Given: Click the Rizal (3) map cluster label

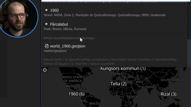Looking at the screenshot, I should (168, 94).
